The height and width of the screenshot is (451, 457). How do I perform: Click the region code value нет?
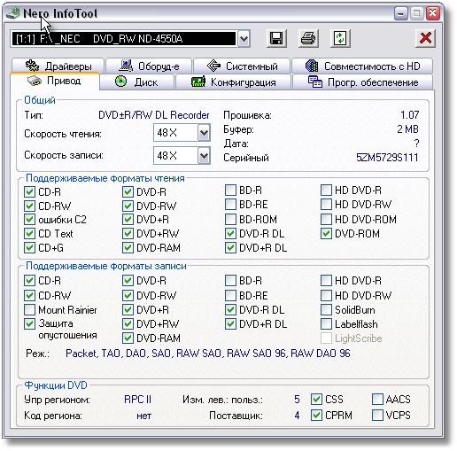click(143, 416)
